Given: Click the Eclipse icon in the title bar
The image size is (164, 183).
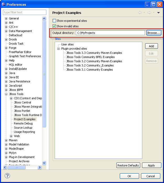Looking at the screenshot, I should pos(3,4).
